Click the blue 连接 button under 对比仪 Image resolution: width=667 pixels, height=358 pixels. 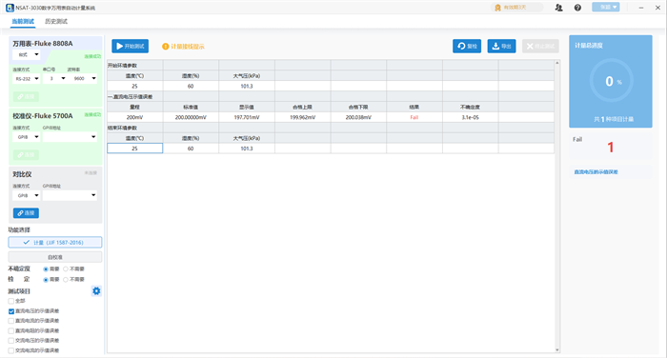coord(26,213)
